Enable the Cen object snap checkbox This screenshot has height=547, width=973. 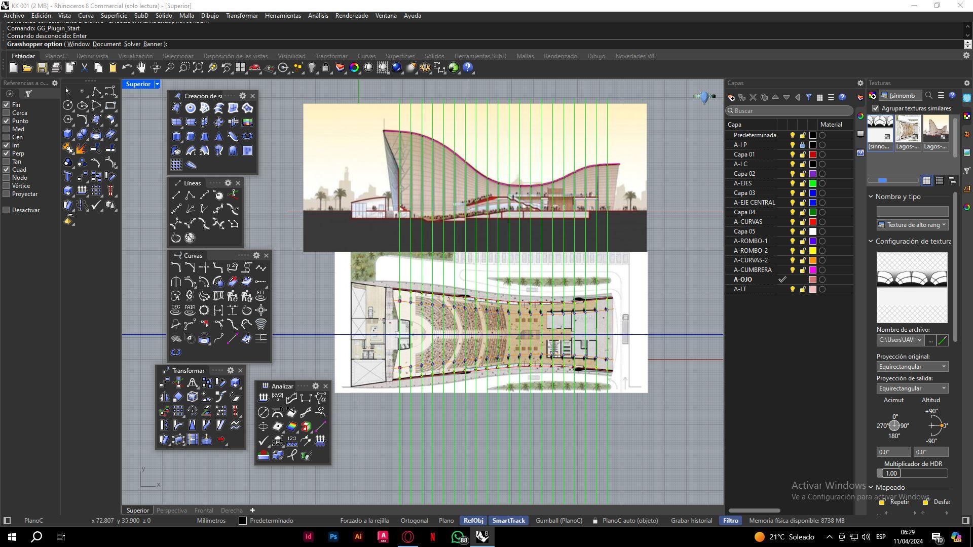[7, 137]
